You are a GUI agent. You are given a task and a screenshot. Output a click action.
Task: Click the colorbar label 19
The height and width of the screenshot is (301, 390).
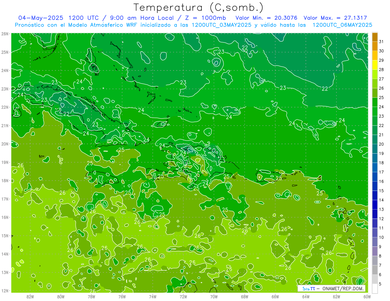(382, 154)
